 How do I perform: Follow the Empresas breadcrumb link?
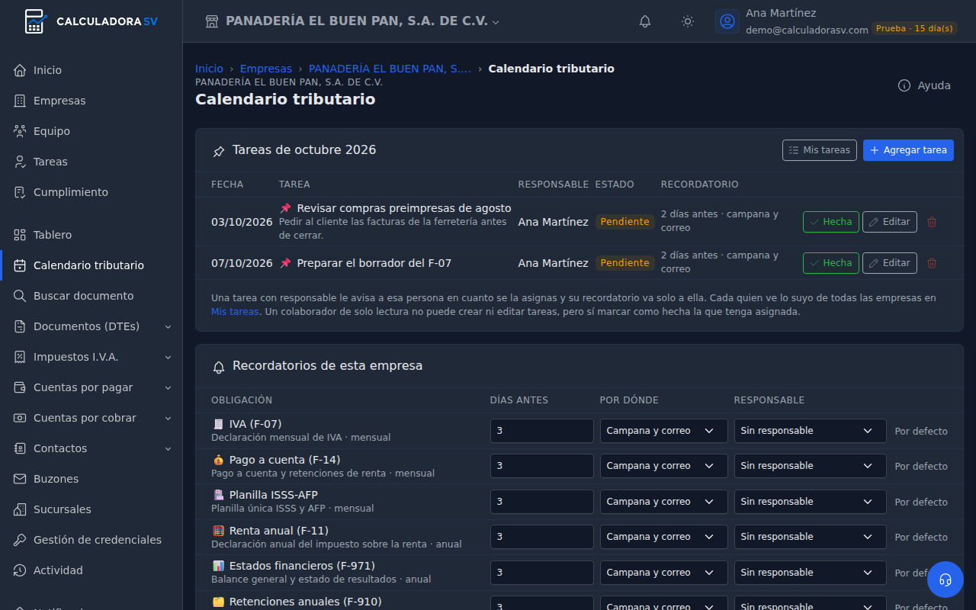(266, 69)
